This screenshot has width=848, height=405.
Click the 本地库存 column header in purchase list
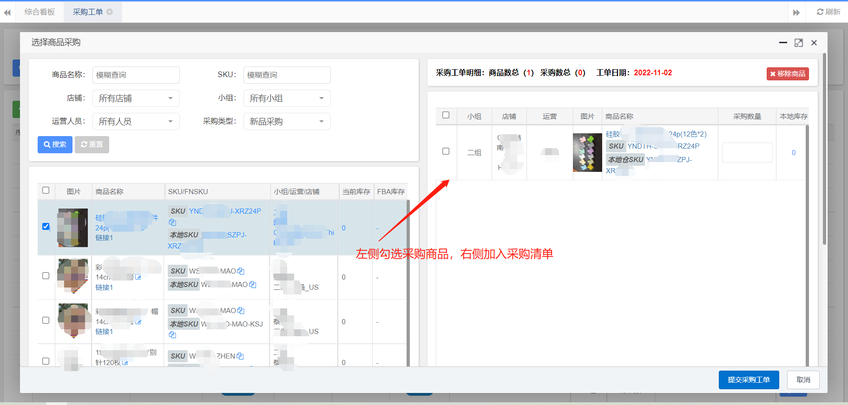click(794, 117)
